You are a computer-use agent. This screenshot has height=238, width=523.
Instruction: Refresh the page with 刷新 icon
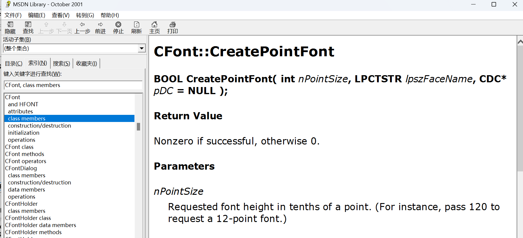click(x=137, y=28)
